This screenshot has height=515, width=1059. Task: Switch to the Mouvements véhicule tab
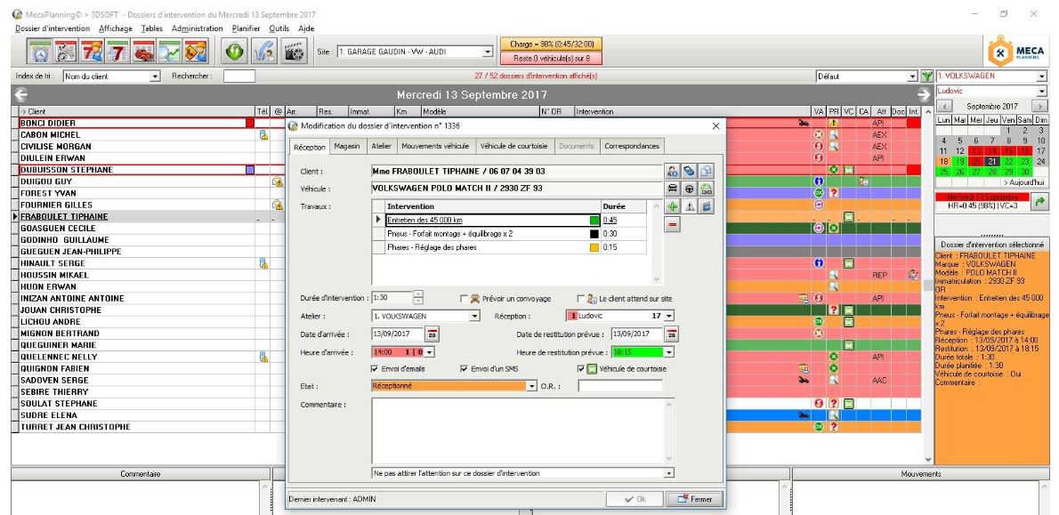[x=435, y=145]
